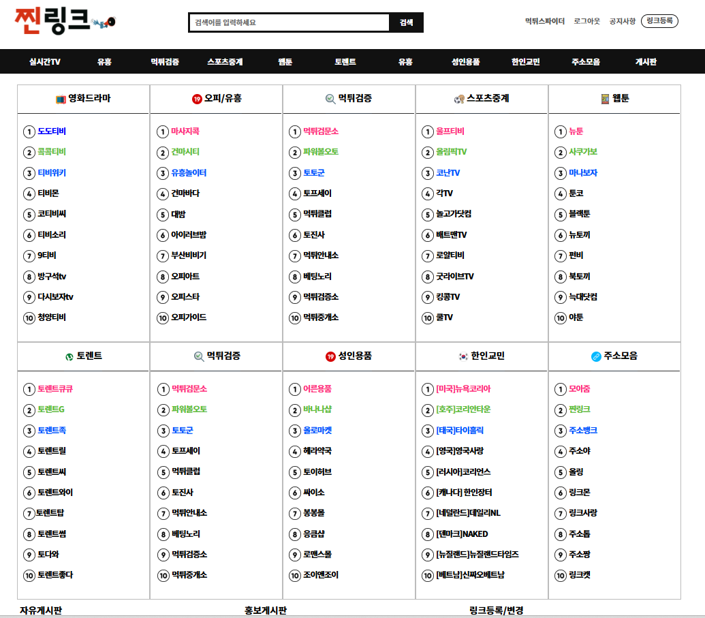Click the sports icon beside 스포츠중계 heading
The width and height of the screenshot is (705, 618).
458,99
